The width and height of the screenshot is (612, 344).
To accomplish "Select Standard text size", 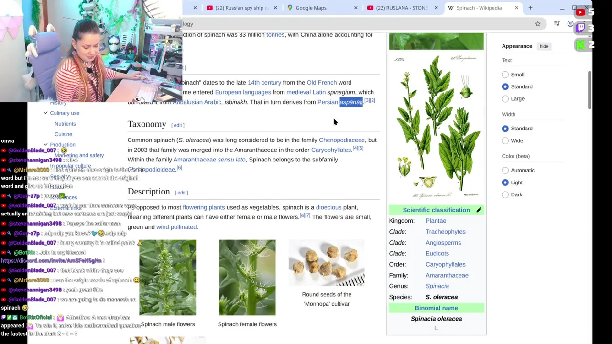I will click(x=505, y=86).
